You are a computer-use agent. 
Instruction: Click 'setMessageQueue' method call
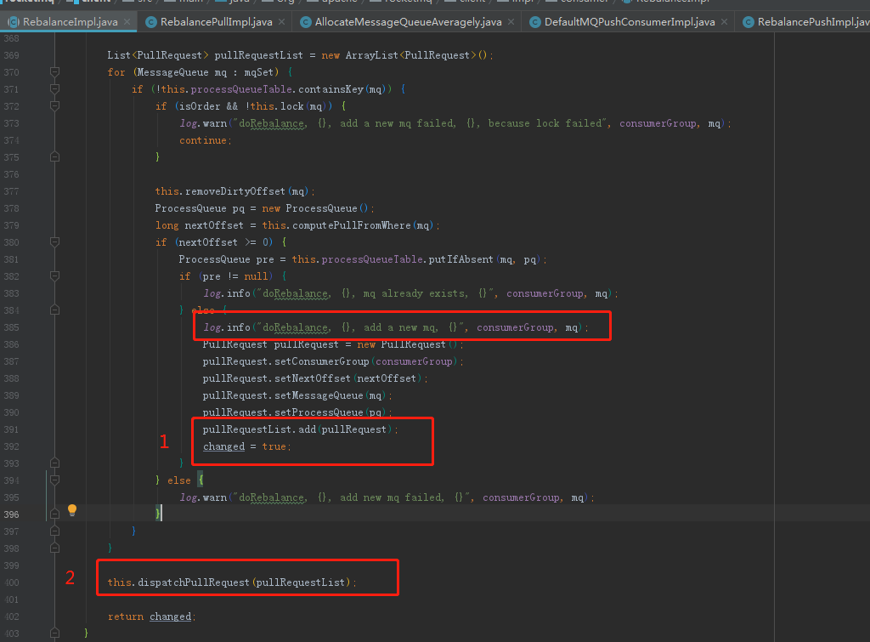(319, 395)
